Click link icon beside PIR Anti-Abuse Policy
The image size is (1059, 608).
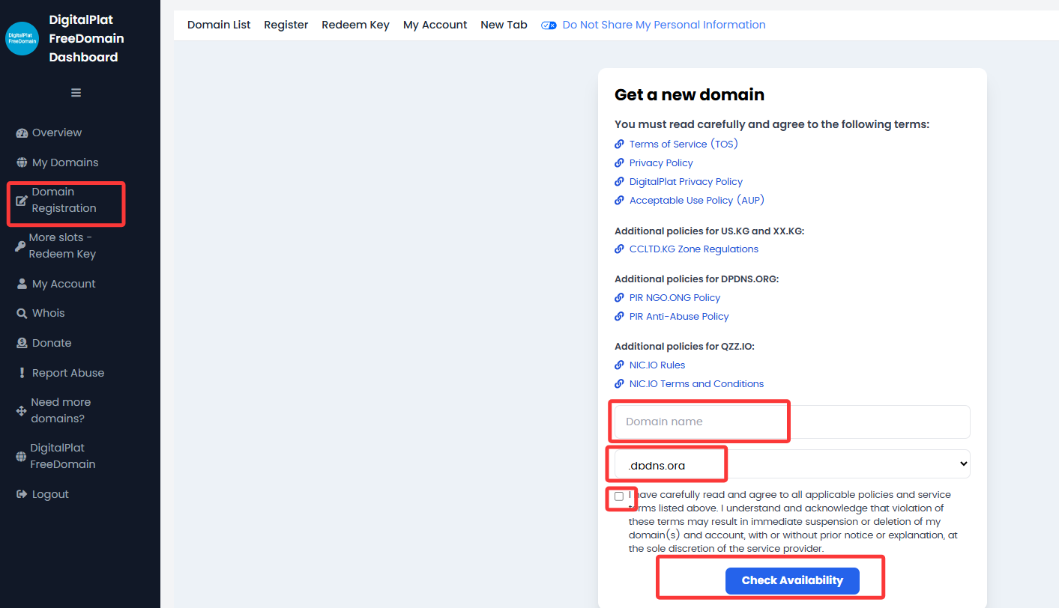(619, 316)
